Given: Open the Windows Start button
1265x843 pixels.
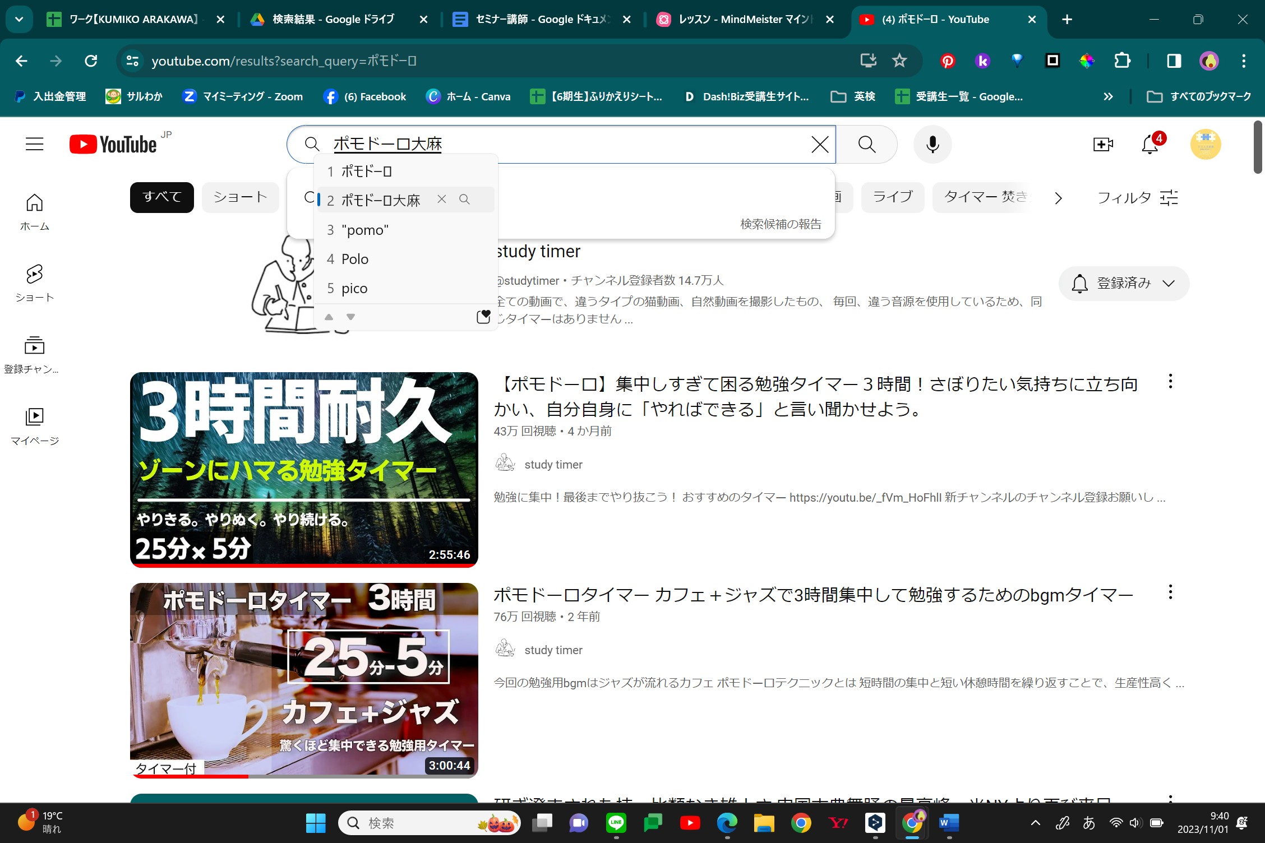Looking at the screenshot, I should pyautogui.click(x=316, y=823).
